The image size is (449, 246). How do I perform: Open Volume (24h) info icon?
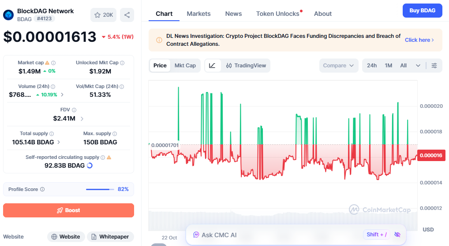(53, 87)
